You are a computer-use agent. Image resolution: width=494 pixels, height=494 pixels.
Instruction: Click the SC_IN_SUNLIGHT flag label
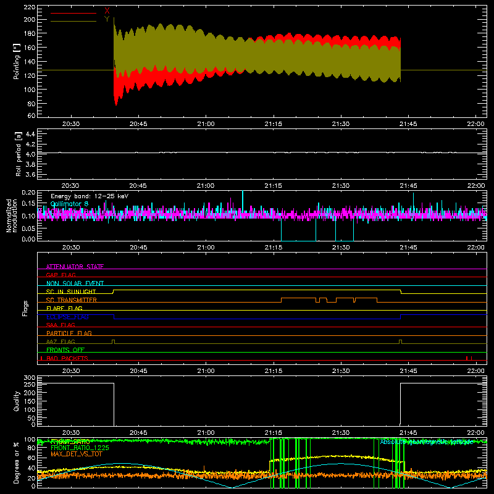tap(71, 291)
